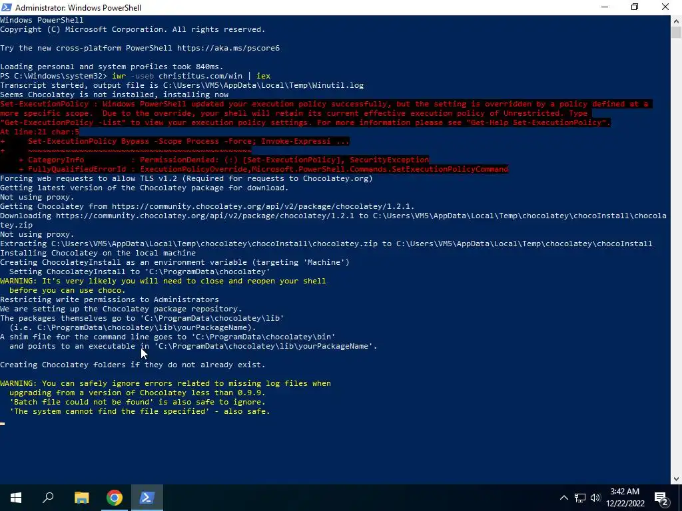Click 'The system cannot find the file specified' line
Screen dimensions: 682x511
click(140, 411)
